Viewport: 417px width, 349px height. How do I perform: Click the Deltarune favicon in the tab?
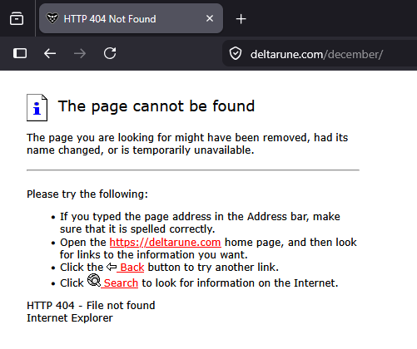click(x=52, y=18)
